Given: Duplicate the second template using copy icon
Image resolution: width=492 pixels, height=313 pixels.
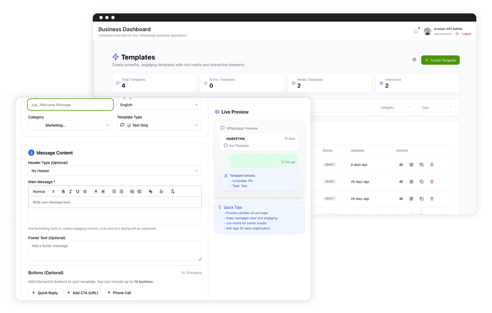Looking at the screenshot, I should tap(421, 182).
